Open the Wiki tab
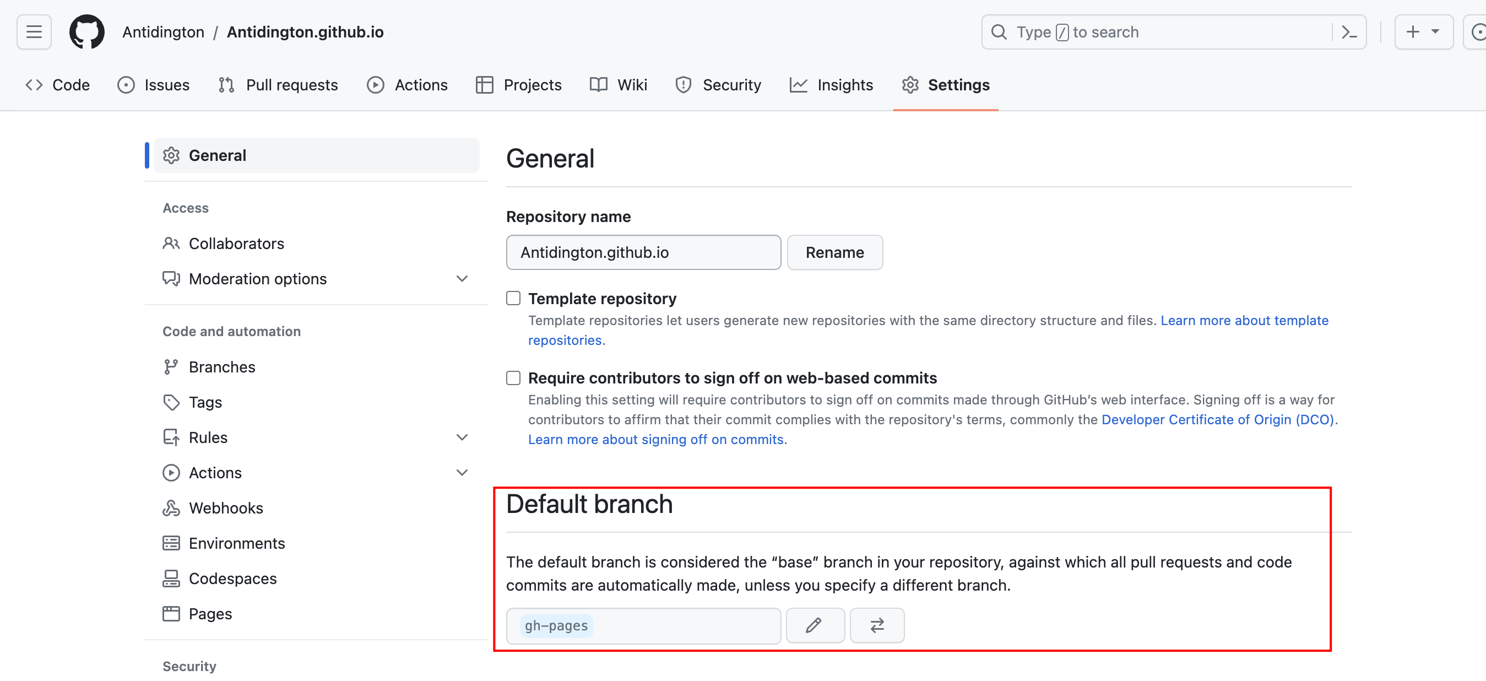This screenshot has width=1486, height=681. 619,85
